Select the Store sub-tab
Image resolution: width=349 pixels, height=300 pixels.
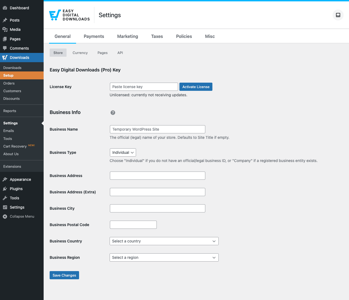coord(58,53)
